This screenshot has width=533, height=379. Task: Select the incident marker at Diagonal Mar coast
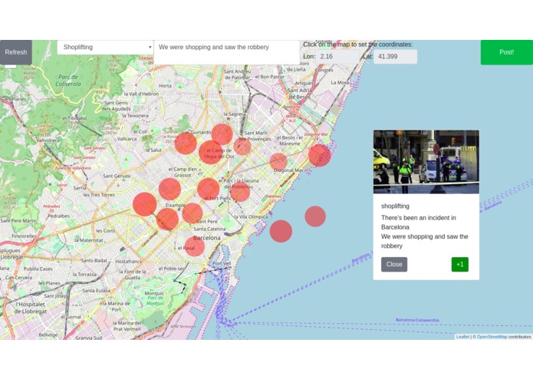[x=320, y=155]
